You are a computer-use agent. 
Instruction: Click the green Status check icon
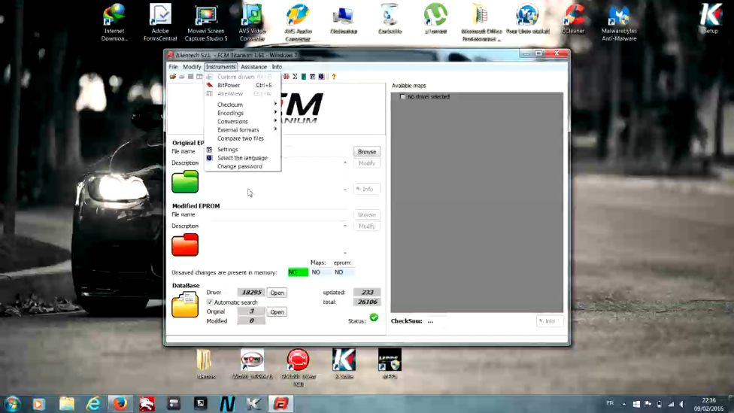374,317
